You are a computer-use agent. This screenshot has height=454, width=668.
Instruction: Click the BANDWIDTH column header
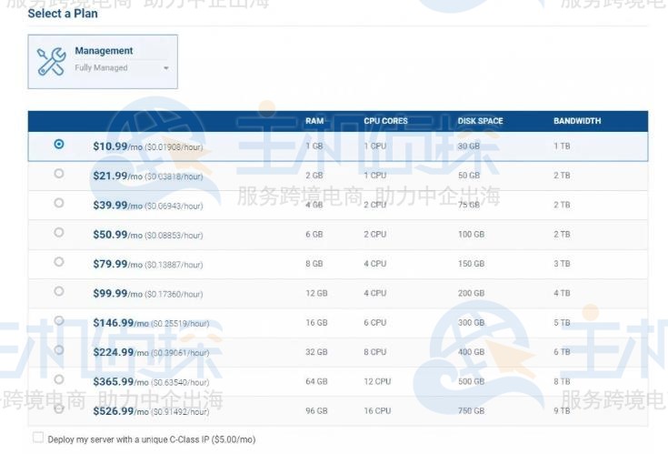coord(577,121)
